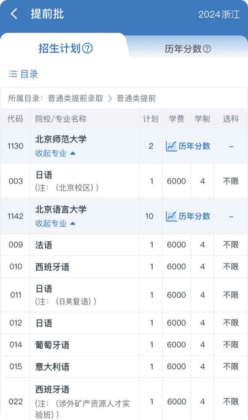Click the breadcrumb chevron arrow
248x420 pixels.
point(110,99)
